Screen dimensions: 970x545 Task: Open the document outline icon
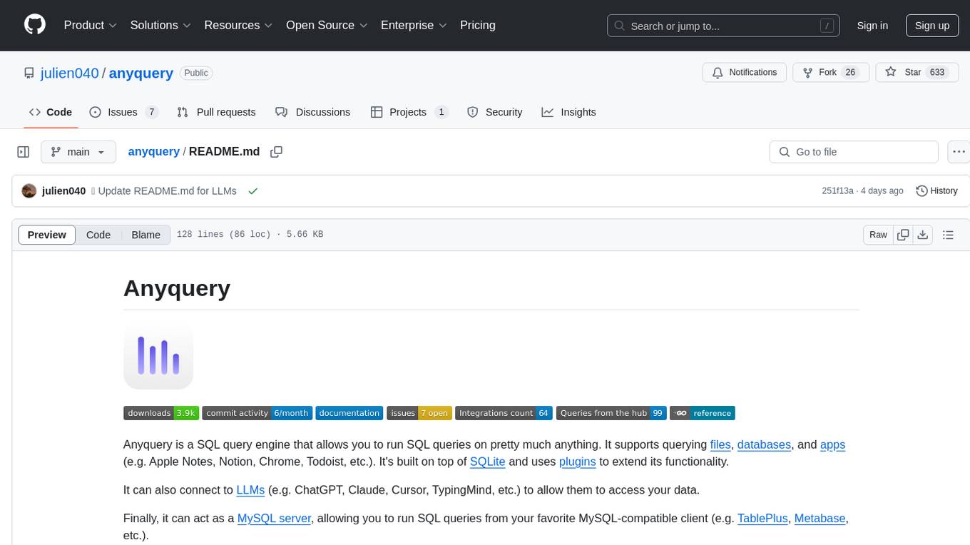tap(948, 235)
